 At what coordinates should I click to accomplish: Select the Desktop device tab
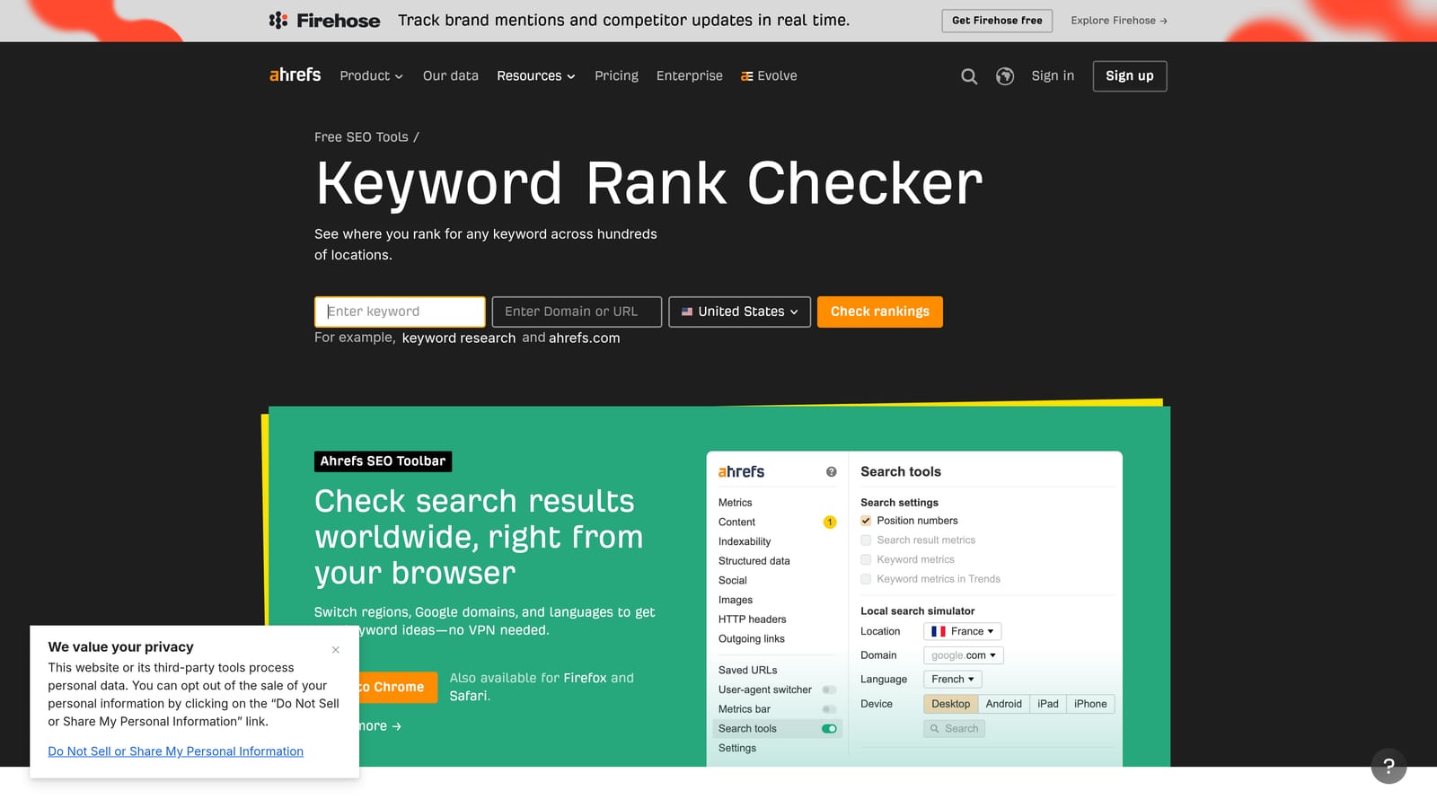[951, 704]
